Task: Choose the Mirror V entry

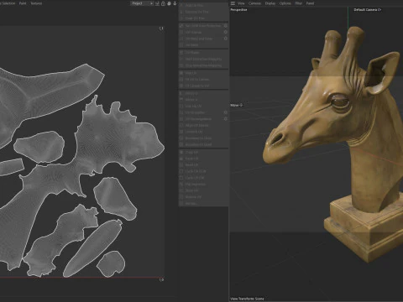Action: tap(203, 100)
